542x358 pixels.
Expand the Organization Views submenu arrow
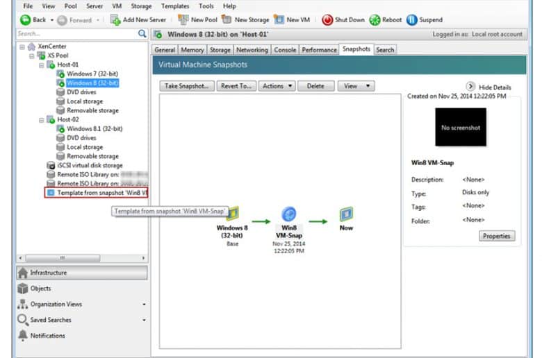144,305
